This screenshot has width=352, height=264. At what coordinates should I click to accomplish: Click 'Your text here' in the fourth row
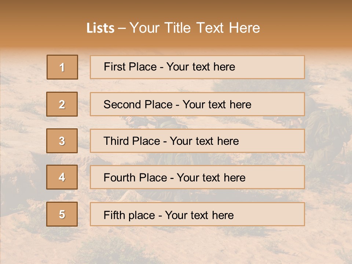click(x=211, y=178)
